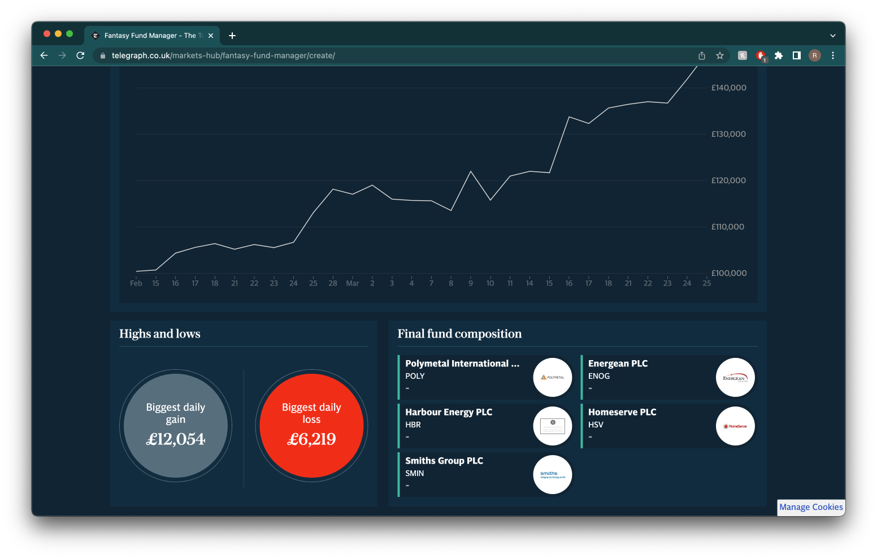Screen dimensions: 877x558
Task: Click the £130,000 axis label
Action: (x=728, y=134)
